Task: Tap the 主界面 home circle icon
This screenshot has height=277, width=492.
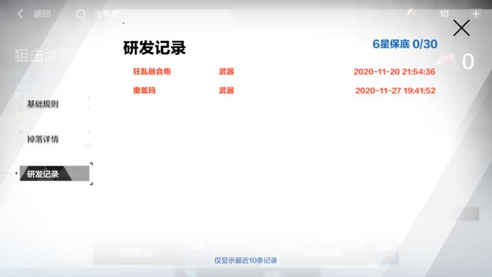Action: point(81,14)
